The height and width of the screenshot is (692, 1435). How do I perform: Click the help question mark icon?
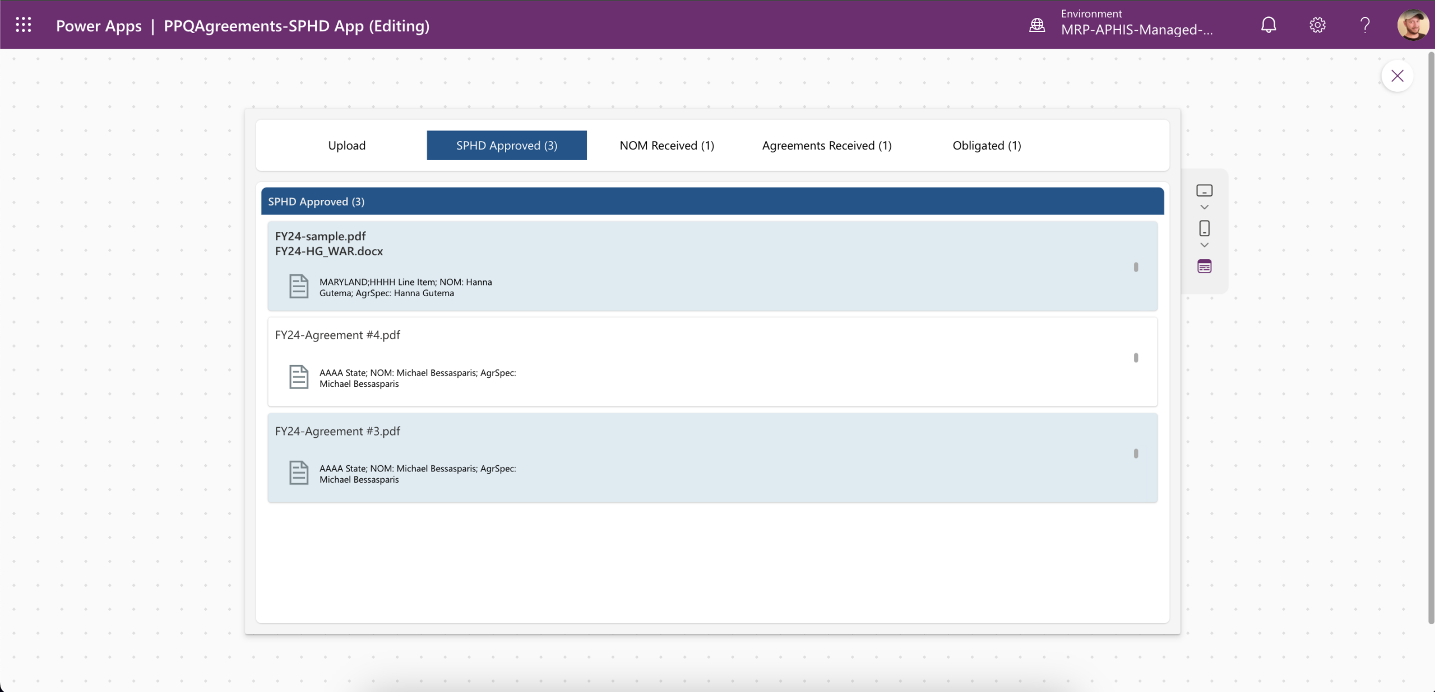tap(1365, 25)
